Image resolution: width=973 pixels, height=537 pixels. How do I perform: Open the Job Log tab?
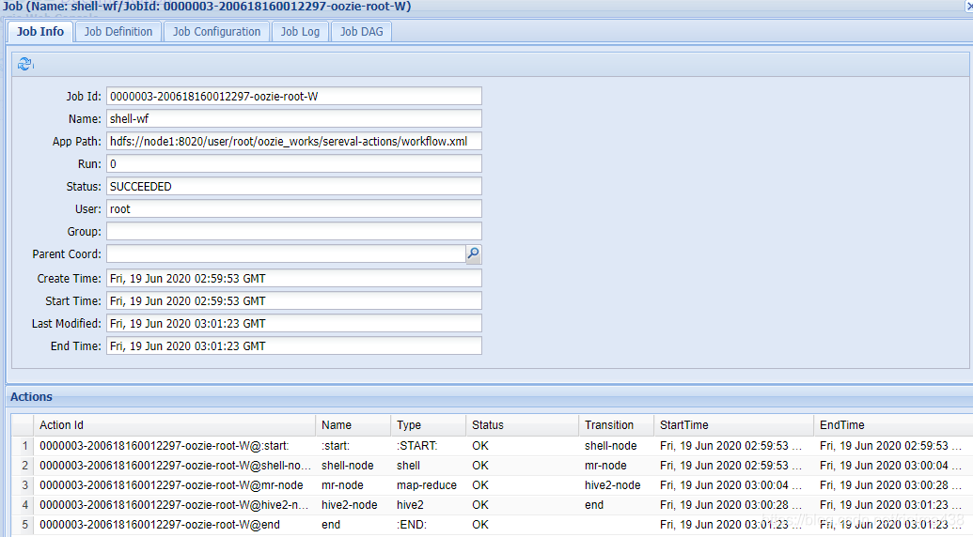tap(300, 32)
